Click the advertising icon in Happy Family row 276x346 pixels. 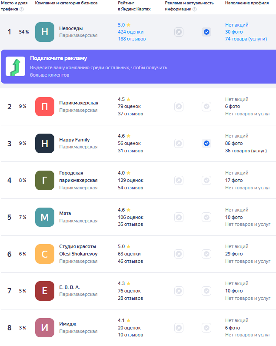click(179, 144)
